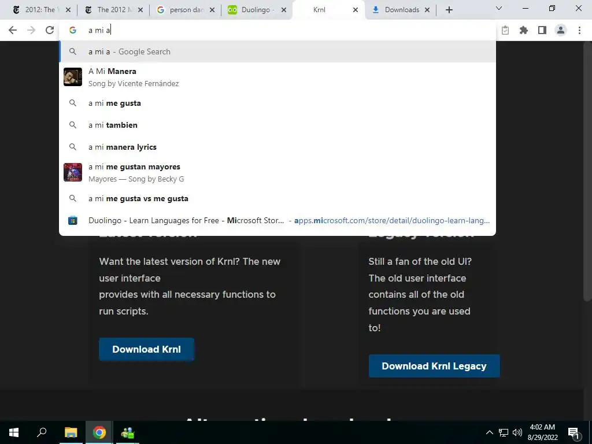Open a new tab with plus button

click(449, 10)
